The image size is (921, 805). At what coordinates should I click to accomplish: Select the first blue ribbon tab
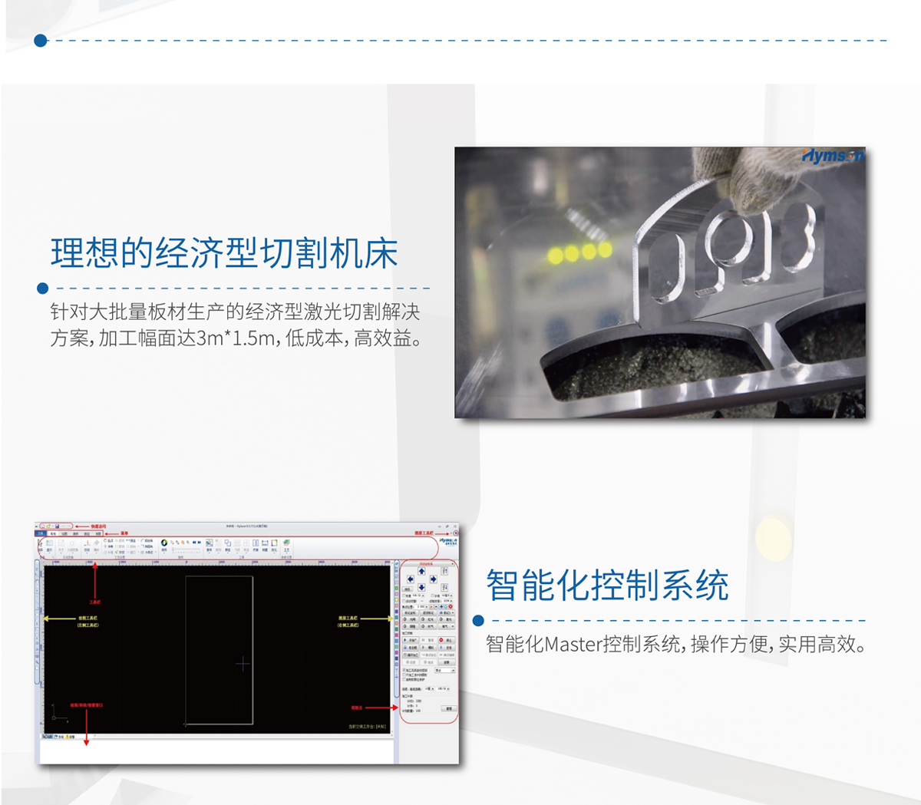[x=41, y=533]
